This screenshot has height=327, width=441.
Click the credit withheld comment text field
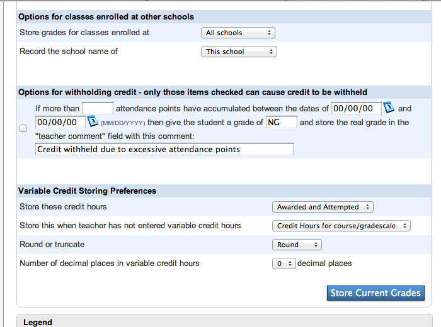(x=164, y=149)
